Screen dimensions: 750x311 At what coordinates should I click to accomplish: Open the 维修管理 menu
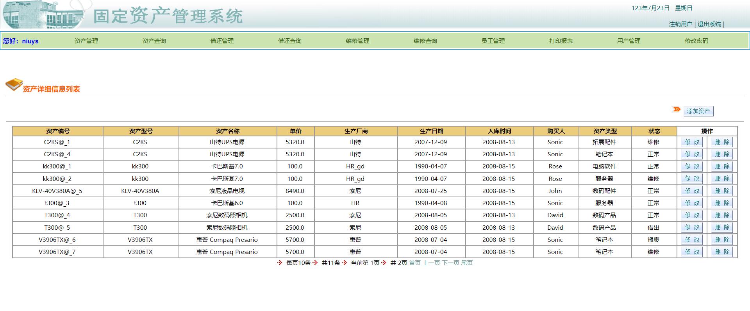[357, 41]
